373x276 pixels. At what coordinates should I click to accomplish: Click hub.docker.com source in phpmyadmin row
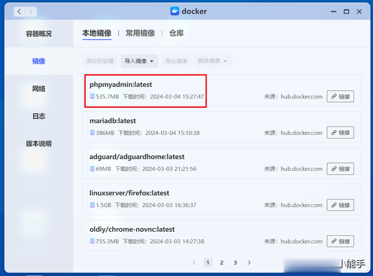coord(301,96)
